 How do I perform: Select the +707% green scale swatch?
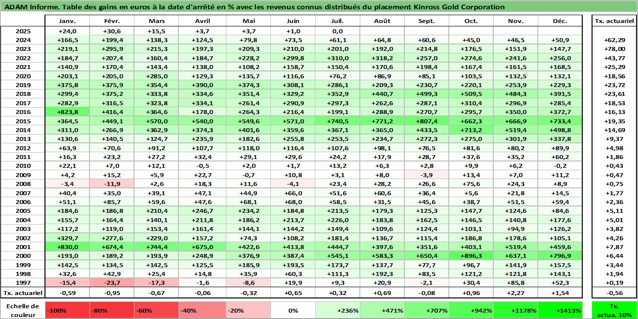427,310
